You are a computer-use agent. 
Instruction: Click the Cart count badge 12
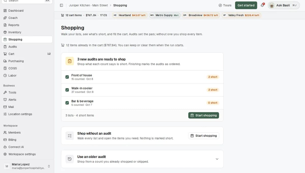[x=49, y=54]
